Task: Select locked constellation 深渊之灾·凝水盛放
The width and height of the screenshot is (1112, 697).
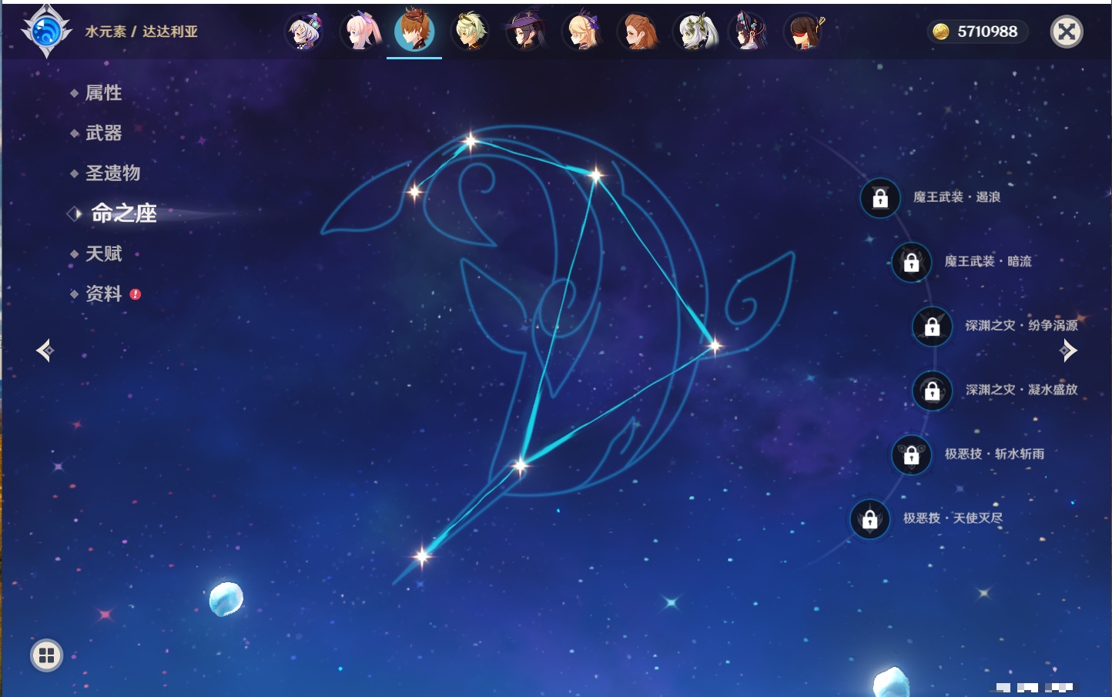Action: pyautogui.click(x=932, y=390)
